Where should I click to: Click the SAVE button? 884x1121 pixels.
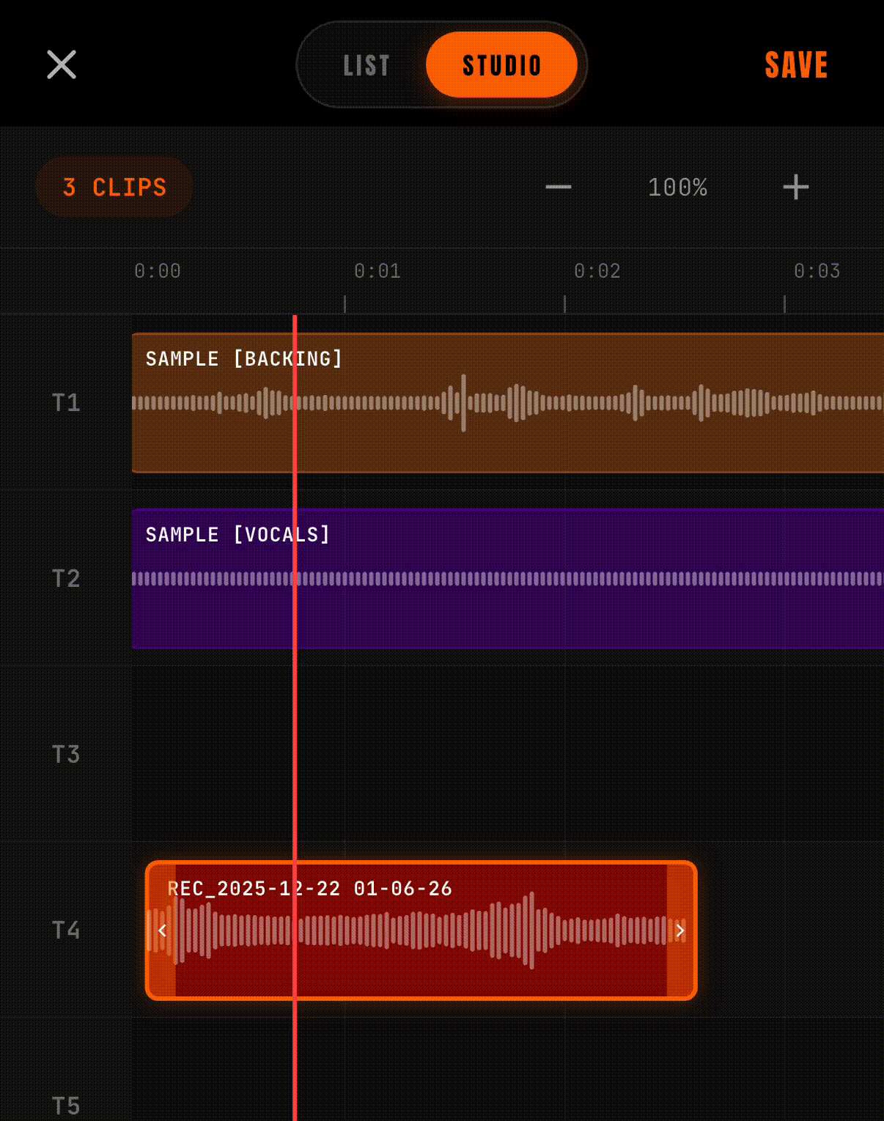(796, 64)
